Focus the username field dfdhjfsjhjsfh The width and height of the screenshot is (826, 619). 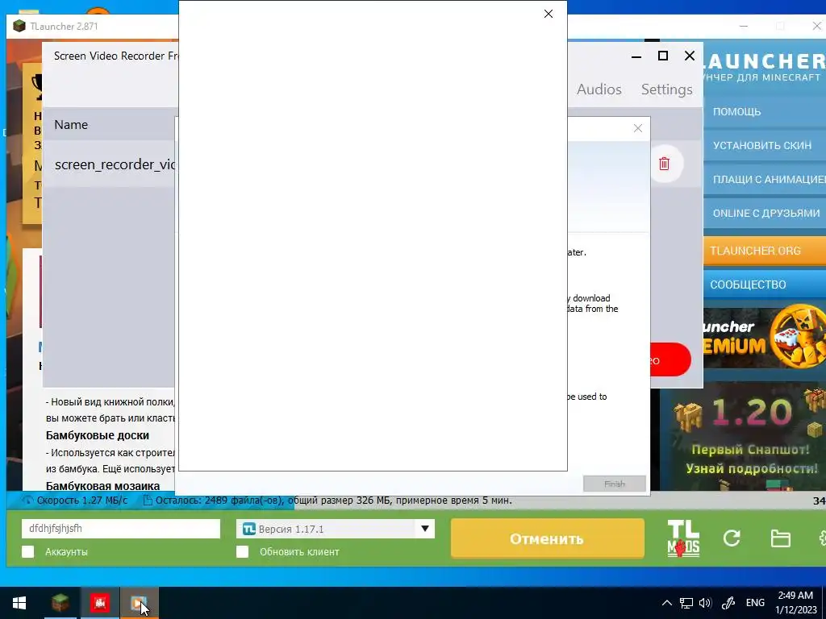[x=121, y=529]
